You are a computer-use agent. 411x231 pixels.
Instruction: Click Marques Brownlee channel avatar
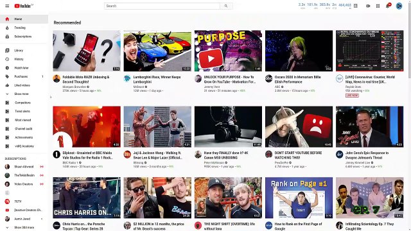pyautogui.click(x=57, y=78)
